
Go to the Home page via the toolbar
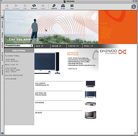click(43, 7)
